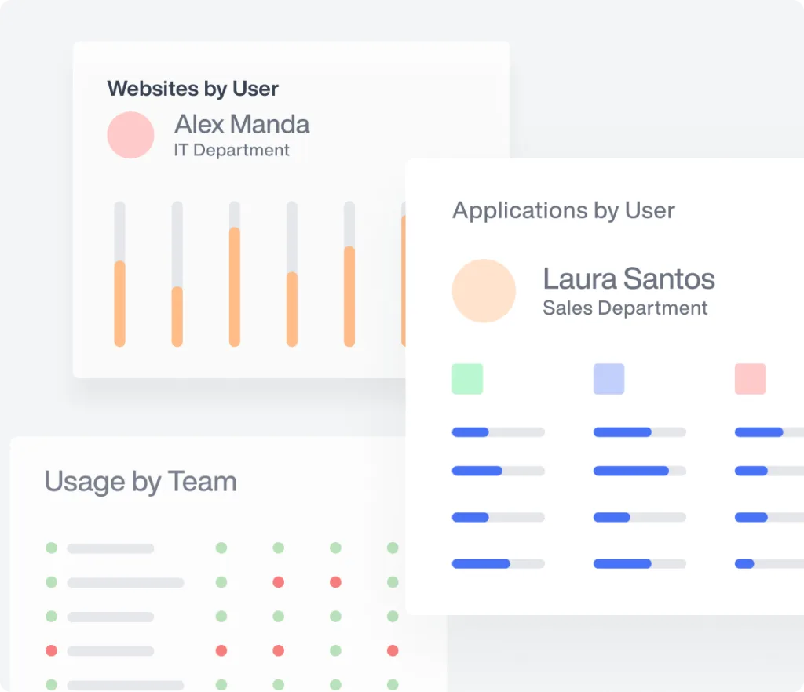Click the top progress bar under lavender square
The height and width of the screenshot is (692, 804).
pyautogui.click(x=639, y=432)
